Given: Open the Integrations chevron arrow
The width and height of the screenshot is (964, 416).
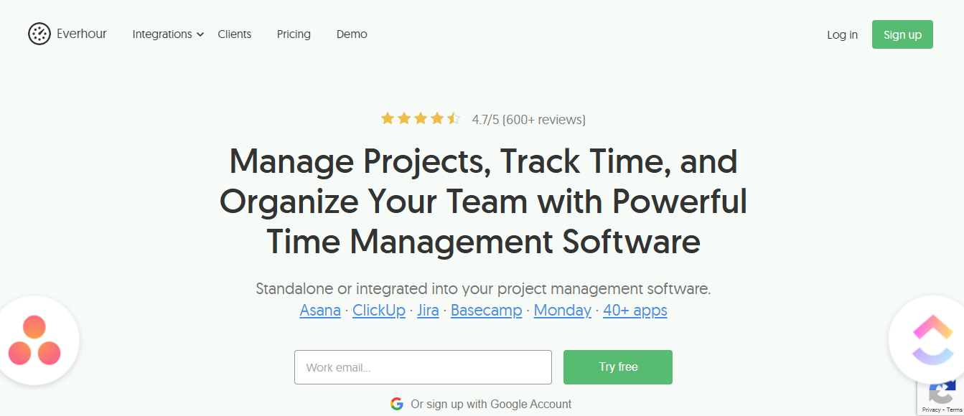Looking at the screenshot, I should click(200, 34).
